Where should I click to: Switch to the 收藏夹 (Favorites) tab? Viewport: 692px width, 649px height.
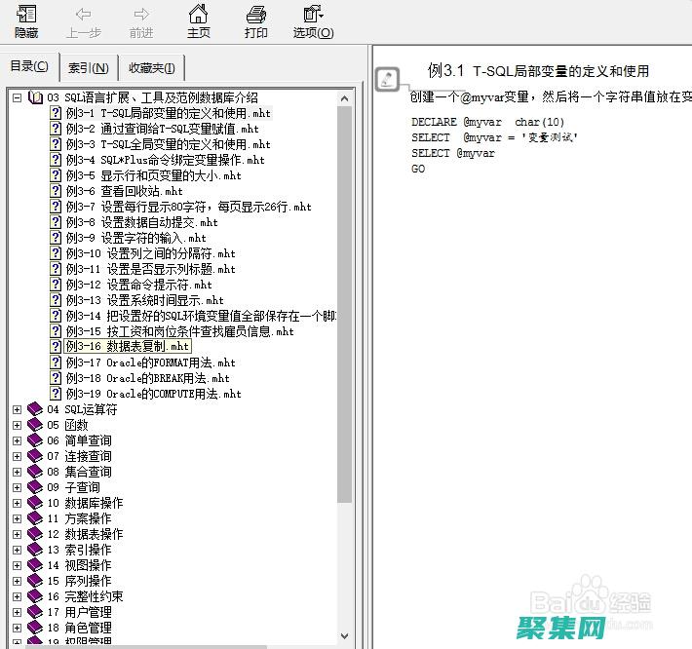151,67
